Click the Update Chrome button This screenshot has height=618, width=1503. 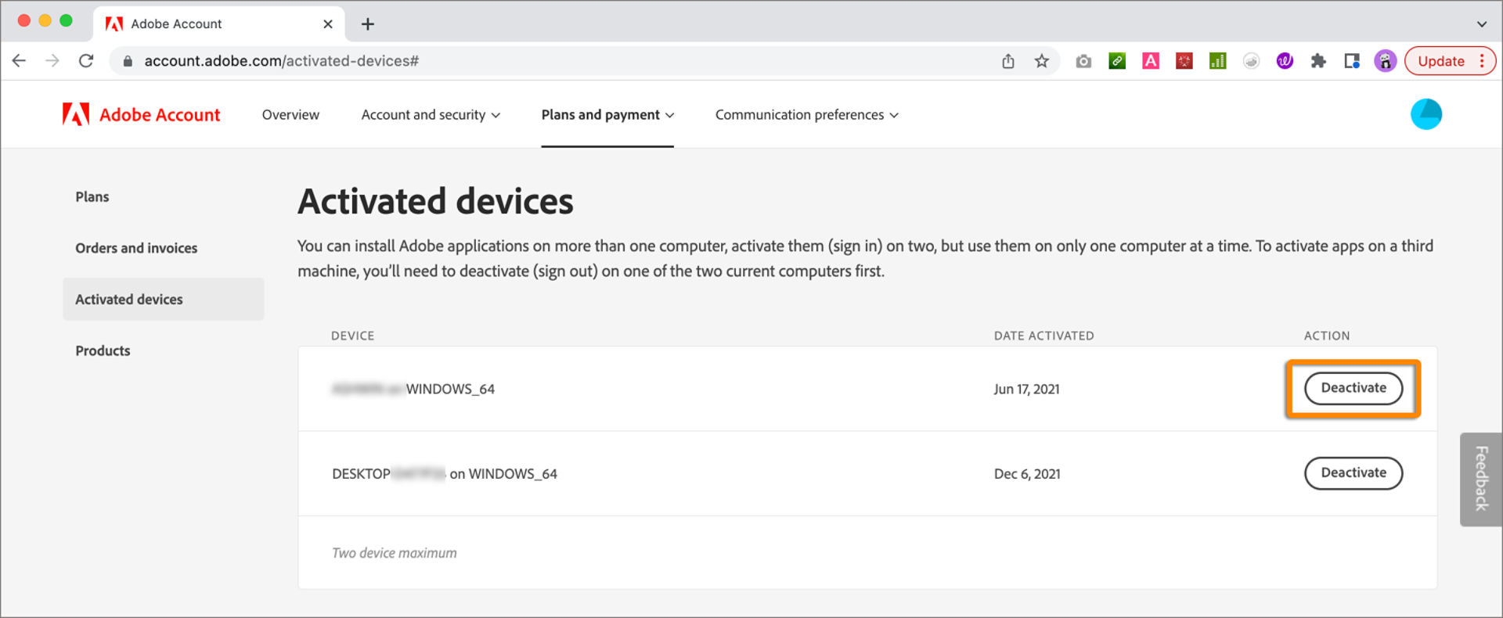[x=1441, y=61]
